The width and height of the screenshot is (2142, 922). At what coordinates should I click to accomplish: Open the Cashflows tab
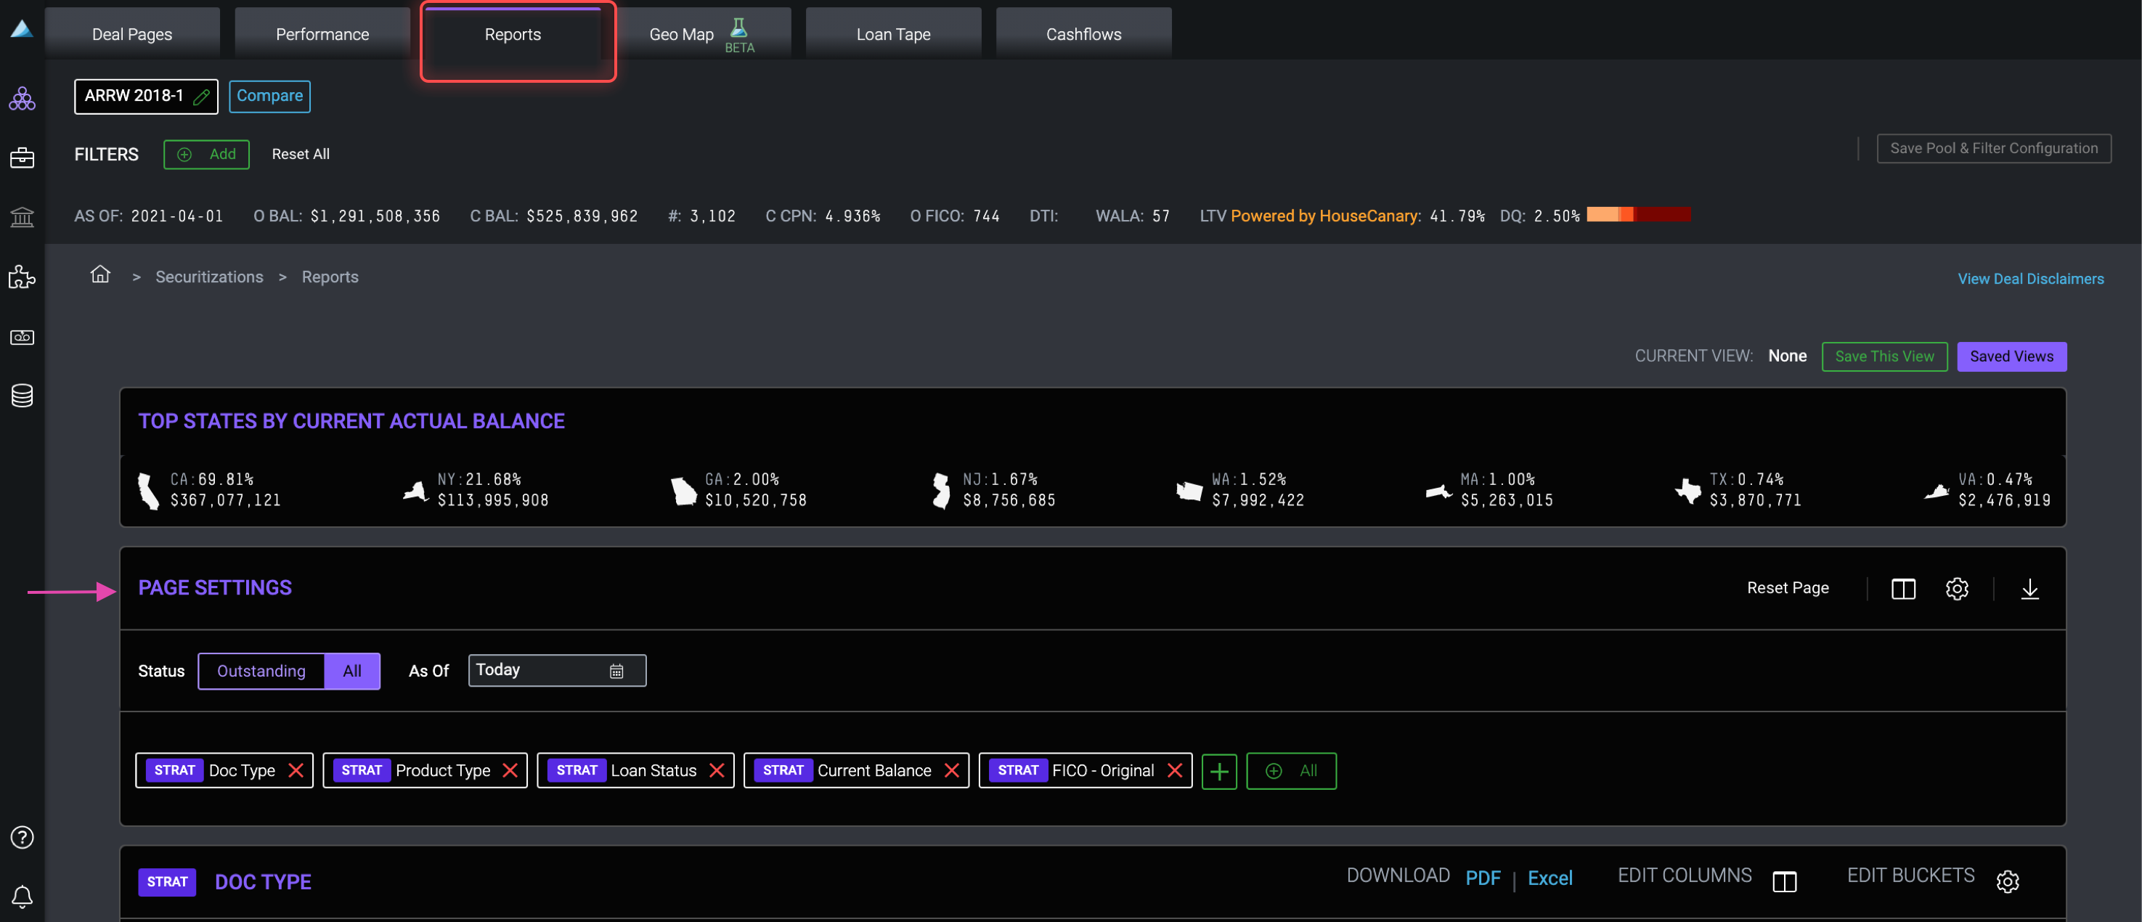coord(1083,34)
